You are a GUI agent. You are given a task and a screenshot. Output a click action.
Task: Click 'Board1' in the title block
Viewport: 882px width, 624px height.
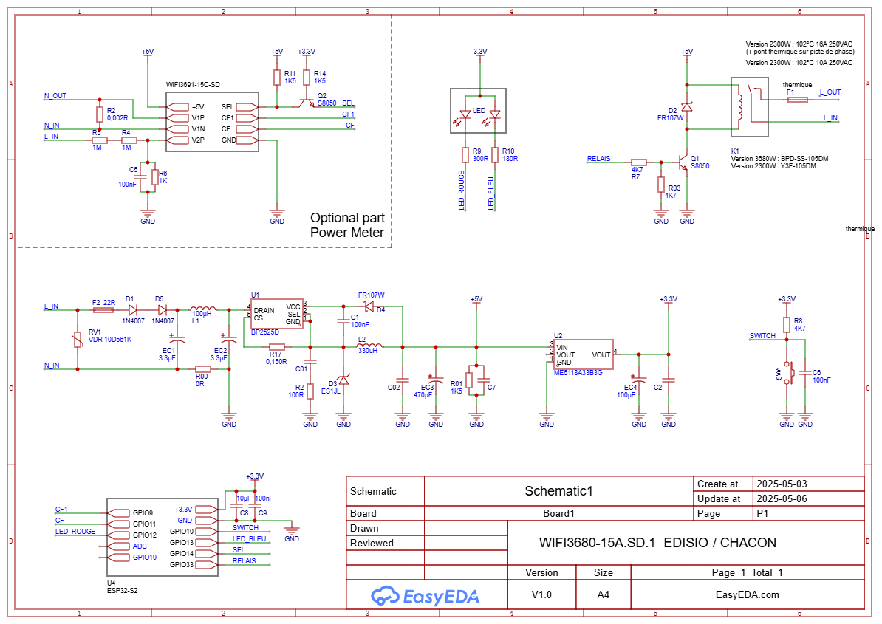558,513
